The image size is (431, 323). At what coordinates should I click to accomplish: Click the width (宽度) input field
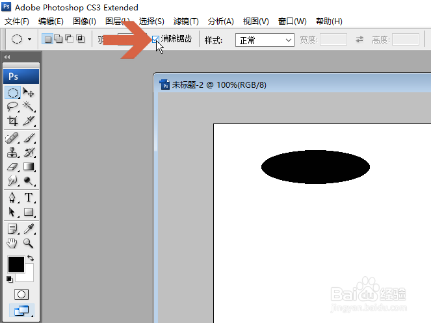pyautogui.click(x=333, y=40)
